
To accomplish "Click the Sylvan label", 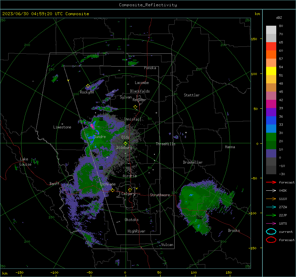I will 126,97.
